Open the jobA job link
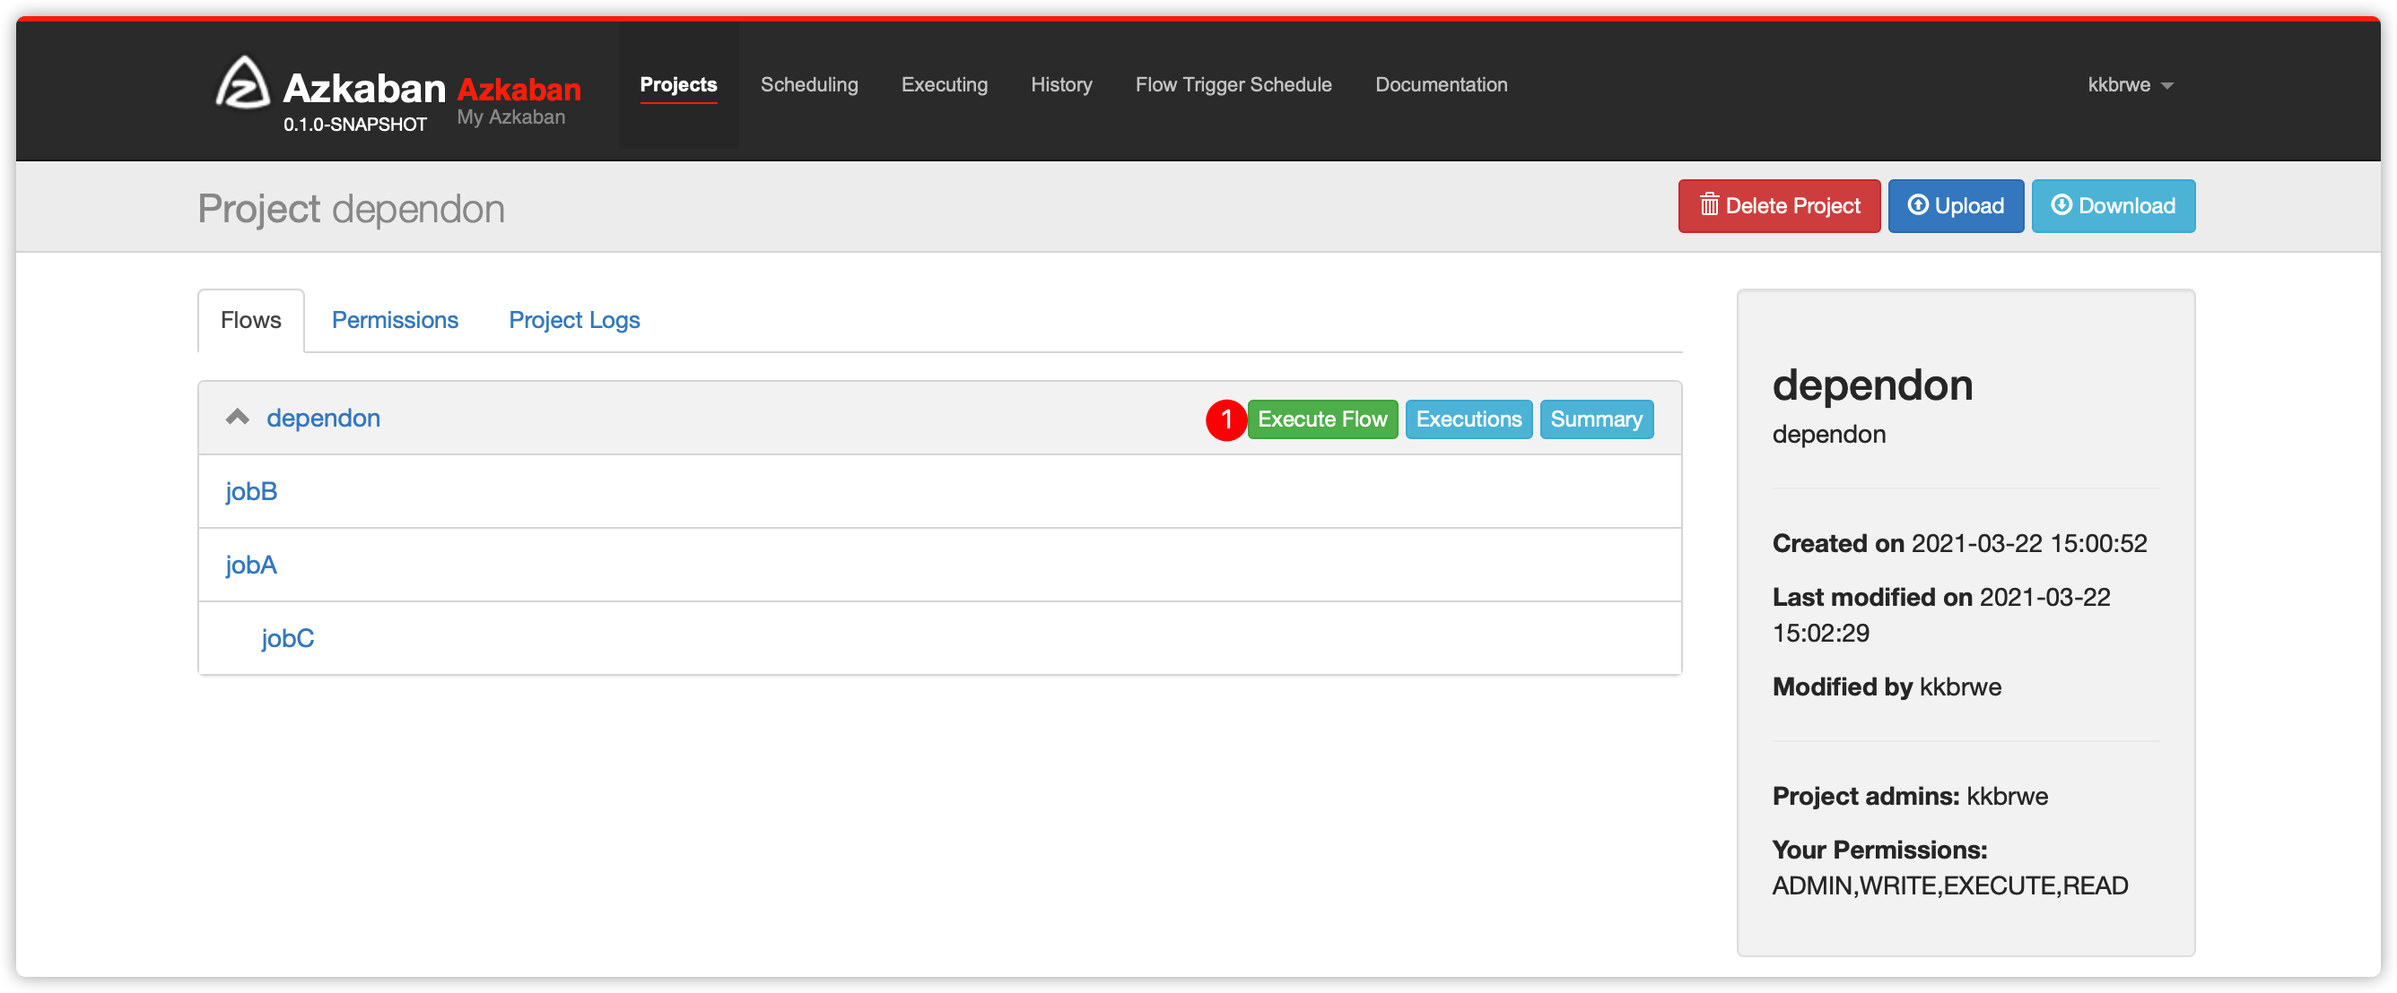Viewport: 2397px width, 993px height. coord(251,565)
